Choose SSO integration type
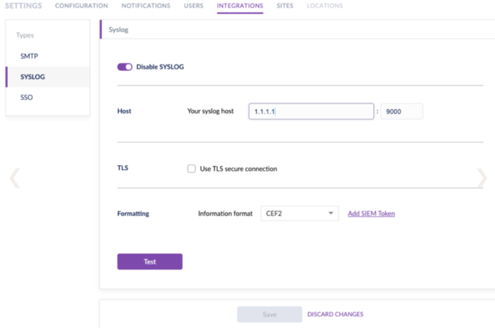Screen dimensions: 495x328 click(x=48, y=97)
